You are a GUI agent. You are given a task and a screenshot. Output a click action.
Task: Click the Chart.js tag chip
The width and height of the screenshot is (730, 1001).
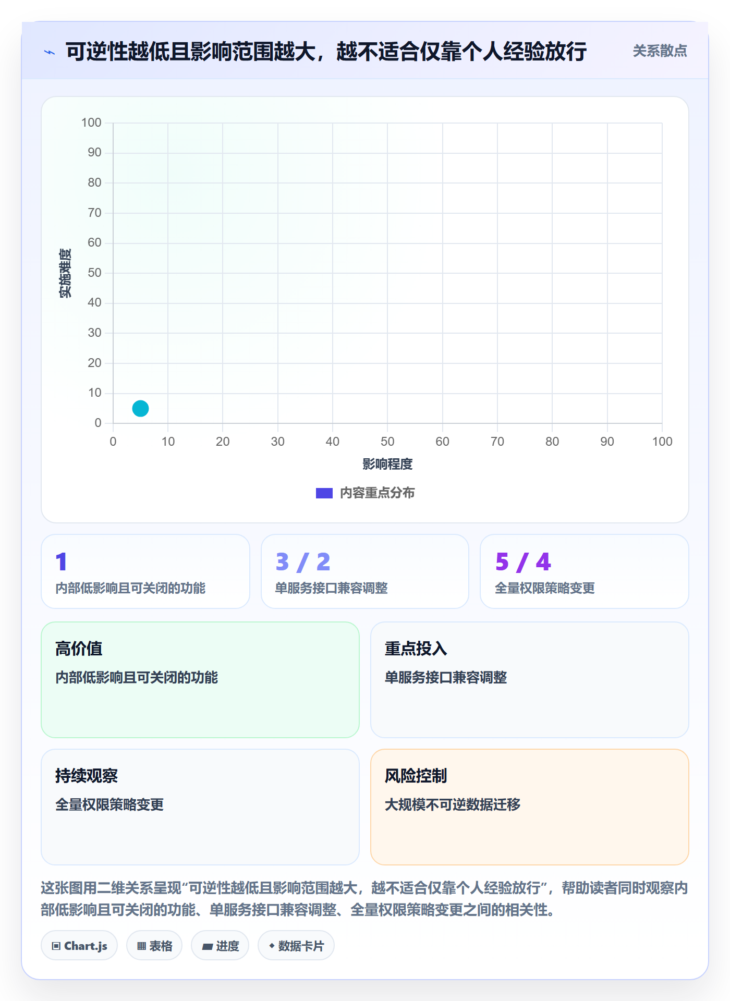(79, 945)
